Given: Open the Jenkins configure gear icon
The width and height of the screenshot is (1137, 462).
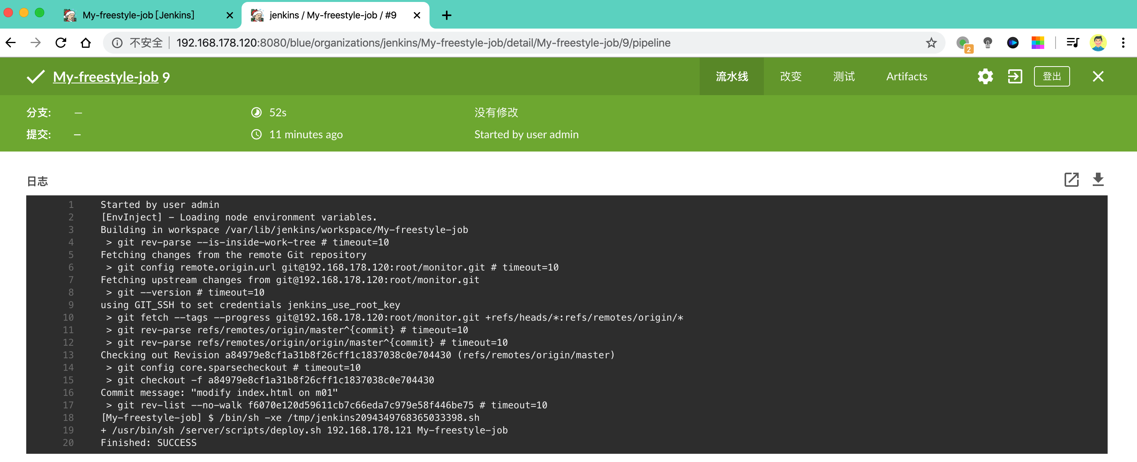Looking at the screenshot, I should tap(985, 76).
